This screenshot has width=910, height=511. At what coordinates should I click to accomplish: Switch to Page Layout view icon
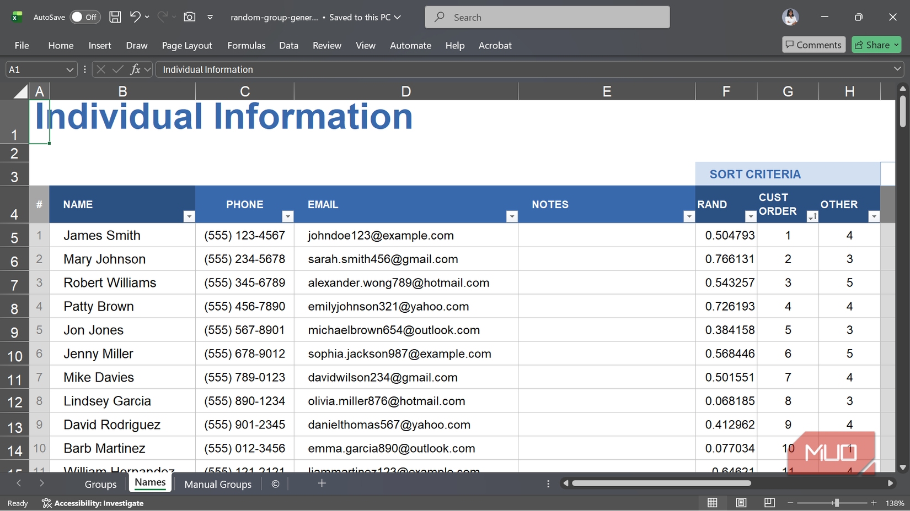tap(741, 503)
